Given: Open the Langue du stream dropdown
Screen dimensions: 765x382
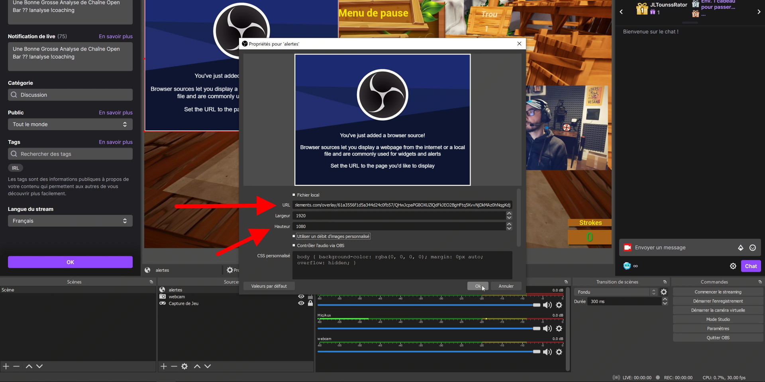Looking at the screenshot, I should pyautogui.click(x=70, y=221).
